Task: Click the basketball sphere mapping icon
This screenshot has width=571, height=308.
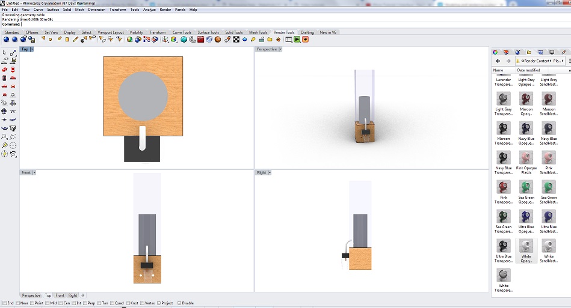Action: coord(217,39)
